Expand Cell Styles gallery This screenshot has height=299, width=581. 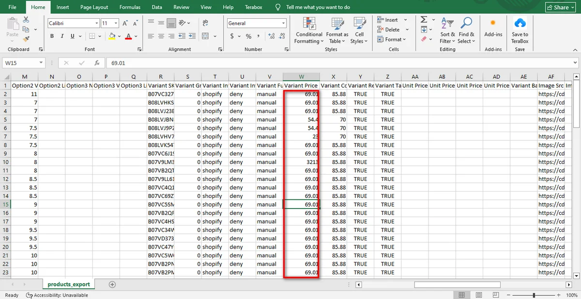(359, 30)
